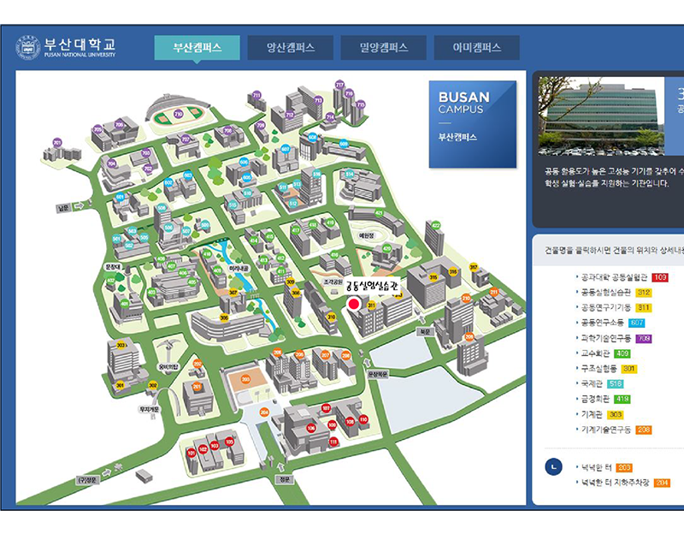Click building marker 710 on the stadium
Viewport: 684px width, 534px height.
pyautogui.click(x=178, y=114)
